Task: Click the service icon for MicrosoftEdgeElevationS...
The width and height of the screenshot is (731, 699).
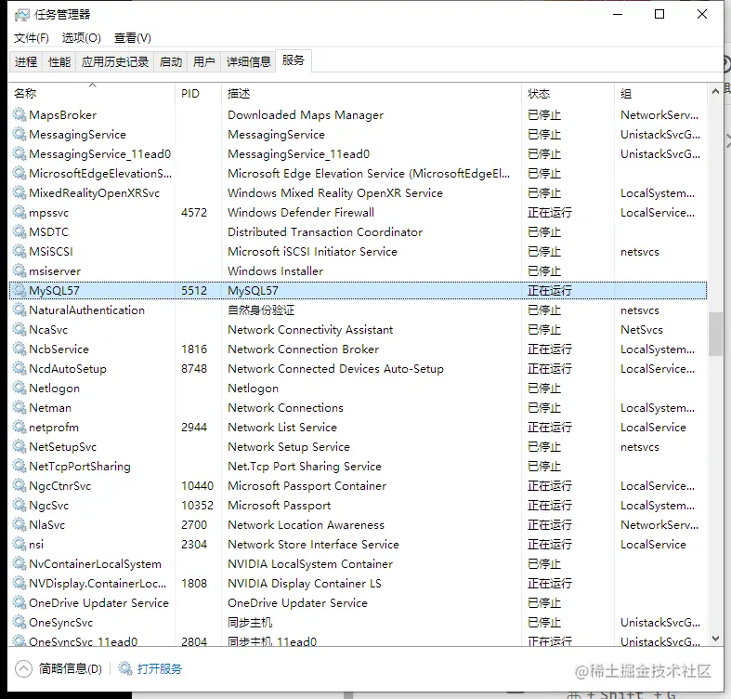Action: point(20,174)
